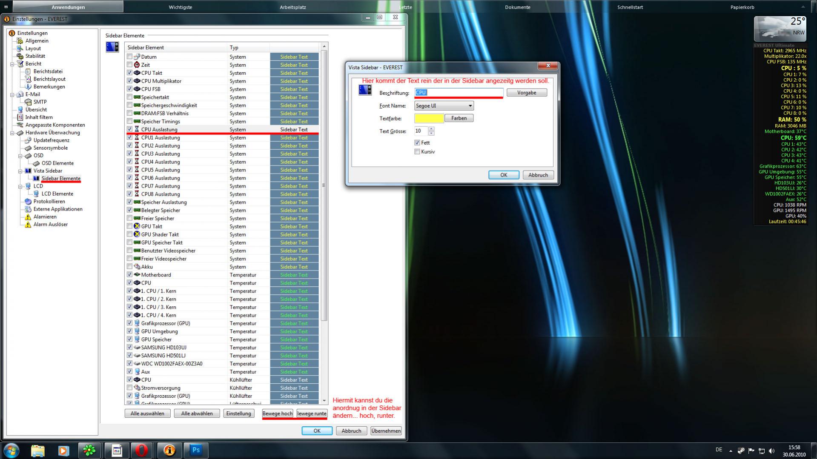The width and height of the screenshot is (817, 459).
Task: Click the Berichtsdatei document icon
Action: [28, 71]
